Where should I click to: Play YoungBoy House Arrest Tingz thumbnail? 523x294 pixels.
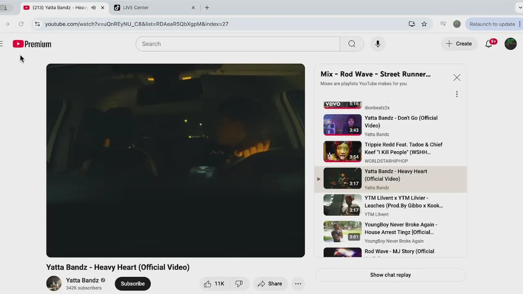click(x=342, y=232)
